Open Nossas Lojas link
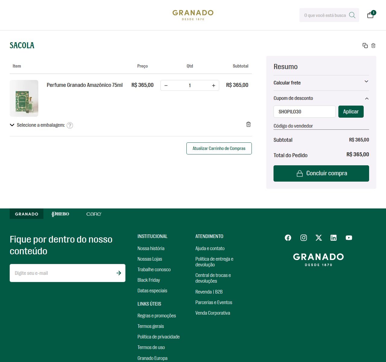This screenshot has width=386, height=362. coord(150,259)
